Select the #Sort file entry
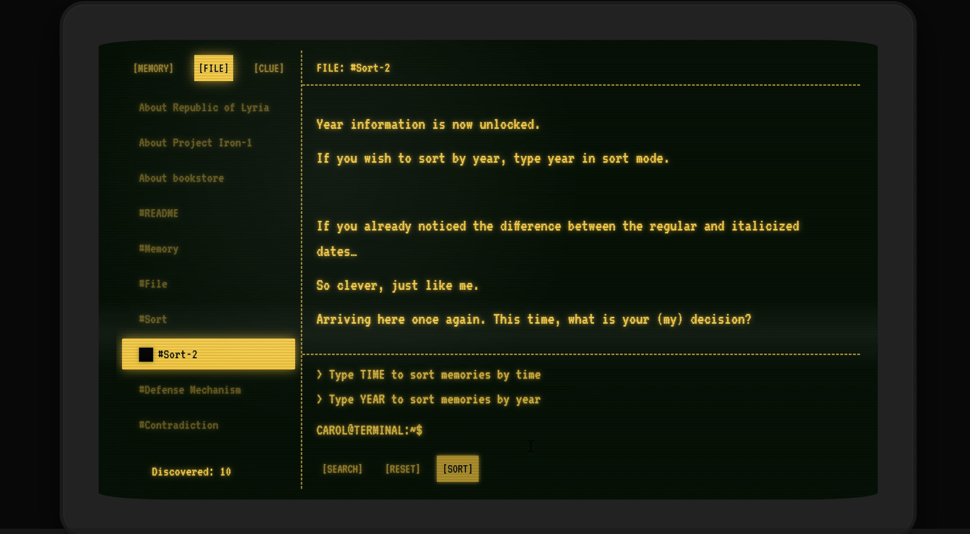The height and width of the screenshot is (534, 970). tap(153, 320)
